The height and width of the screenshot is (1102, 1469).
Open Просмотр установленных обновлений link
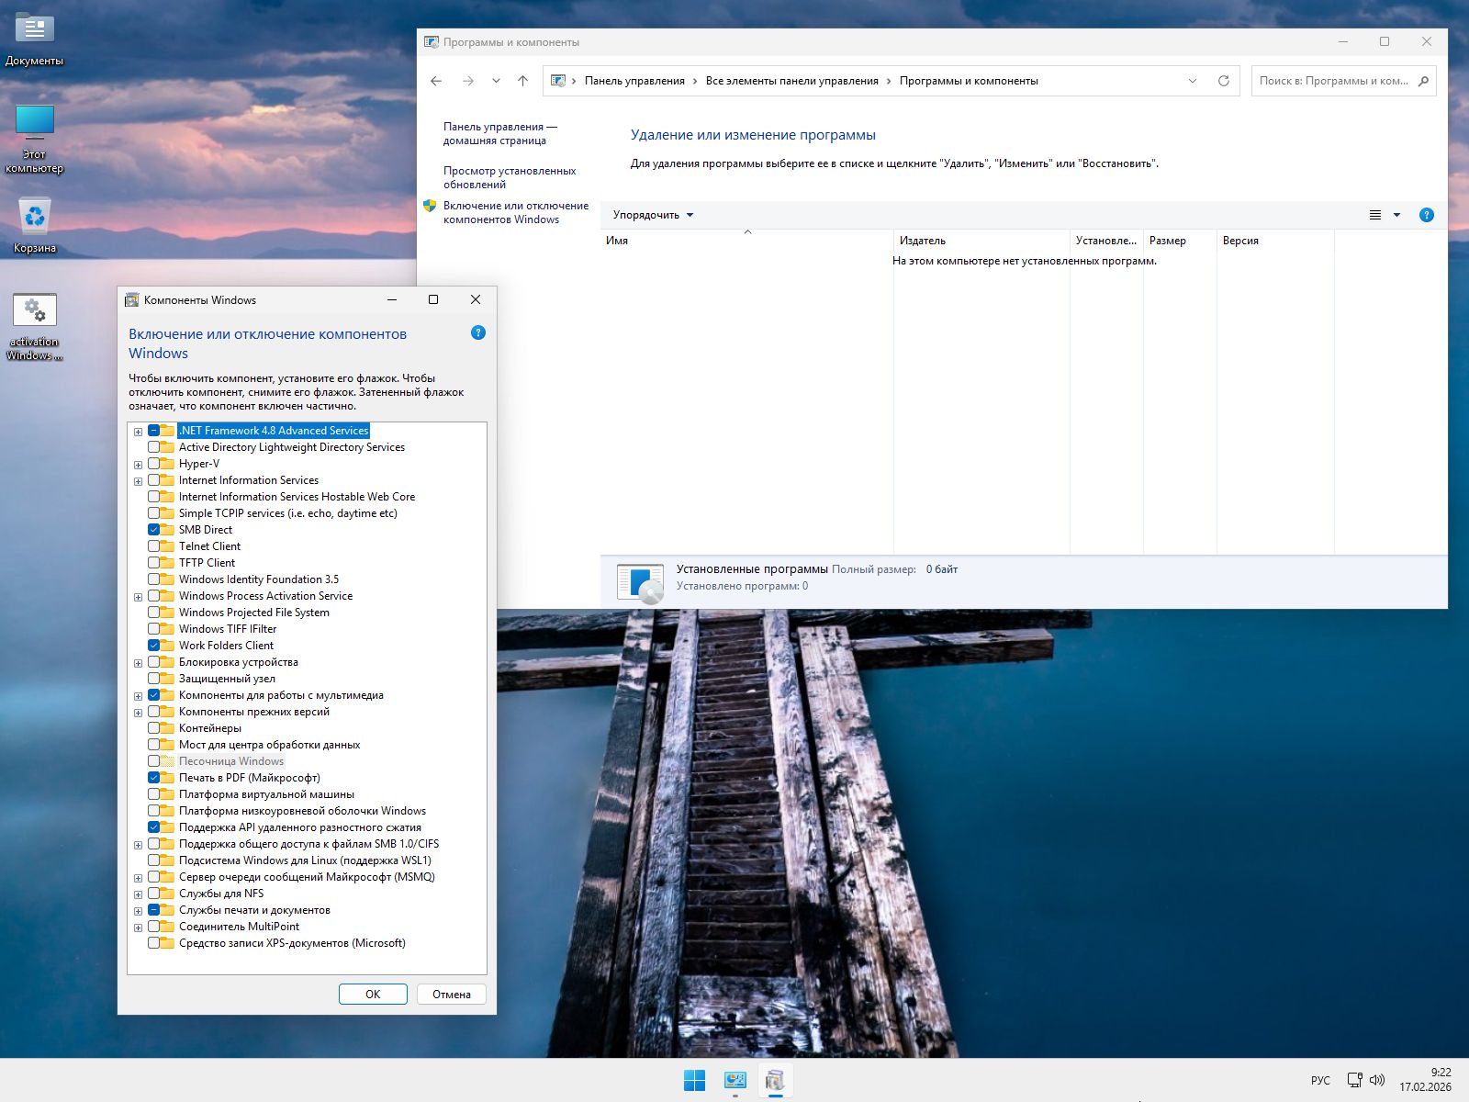tap(510, 177)
